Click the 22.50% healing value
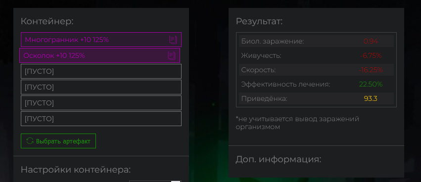Image resolution: width=421 pixels, height=182 pixels. coord(371,84)
